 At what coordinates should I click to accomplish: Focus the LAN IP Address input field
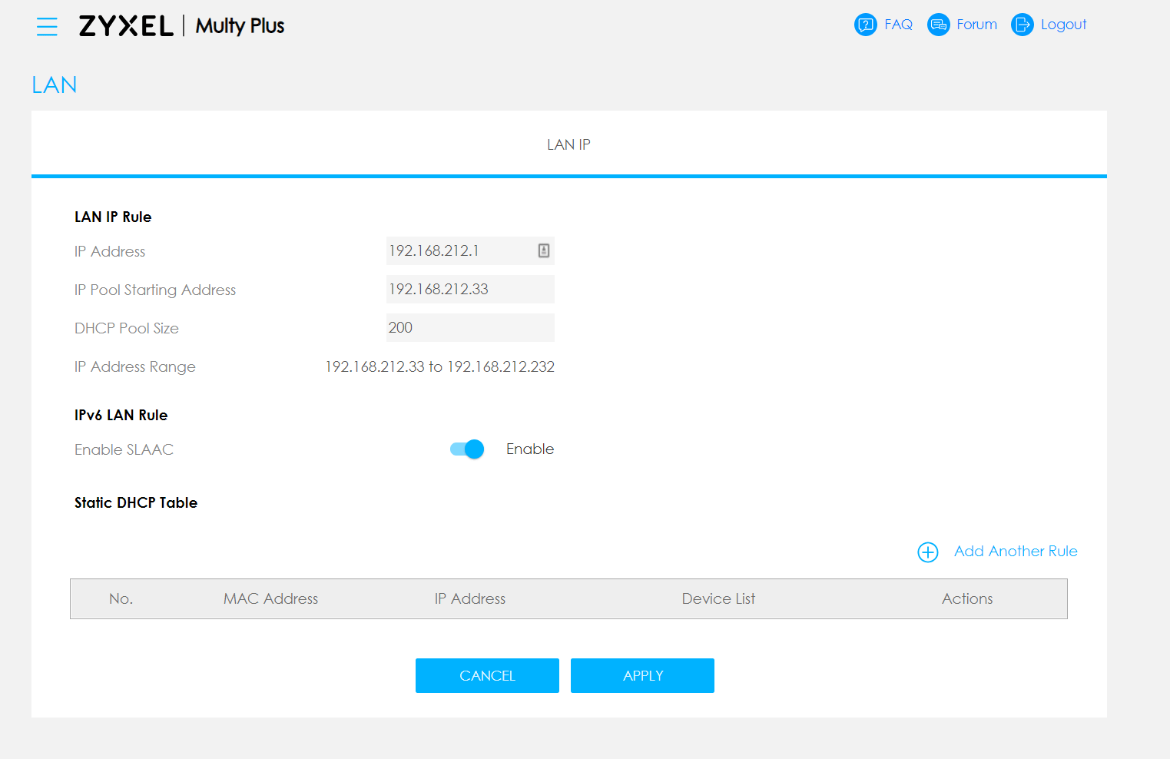click(x=459, y=251)
